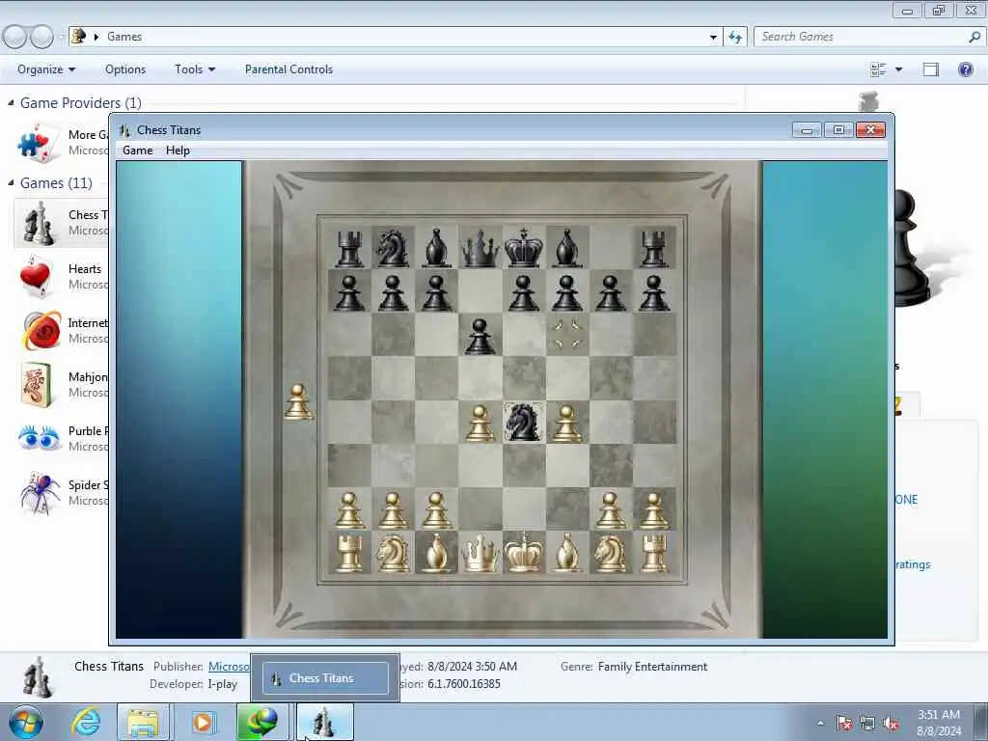Click Games in the address bar breadcrumb
The height and width of the screenshot is (741, 988).
click(124, 37)
